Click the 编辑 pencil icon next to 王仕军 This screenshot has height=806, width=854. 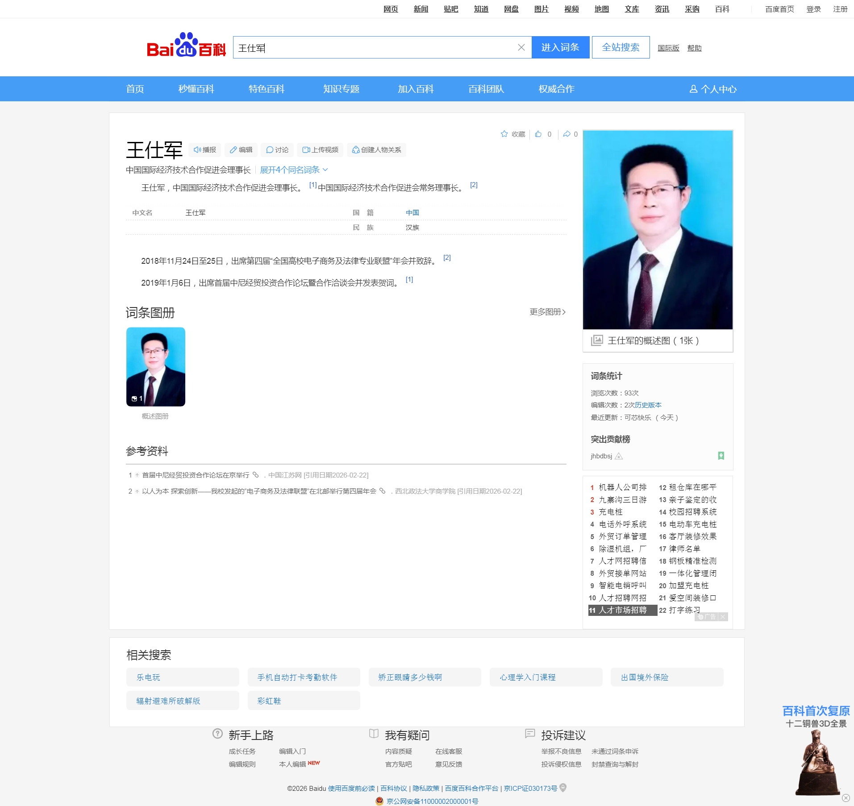click(234, 150)
